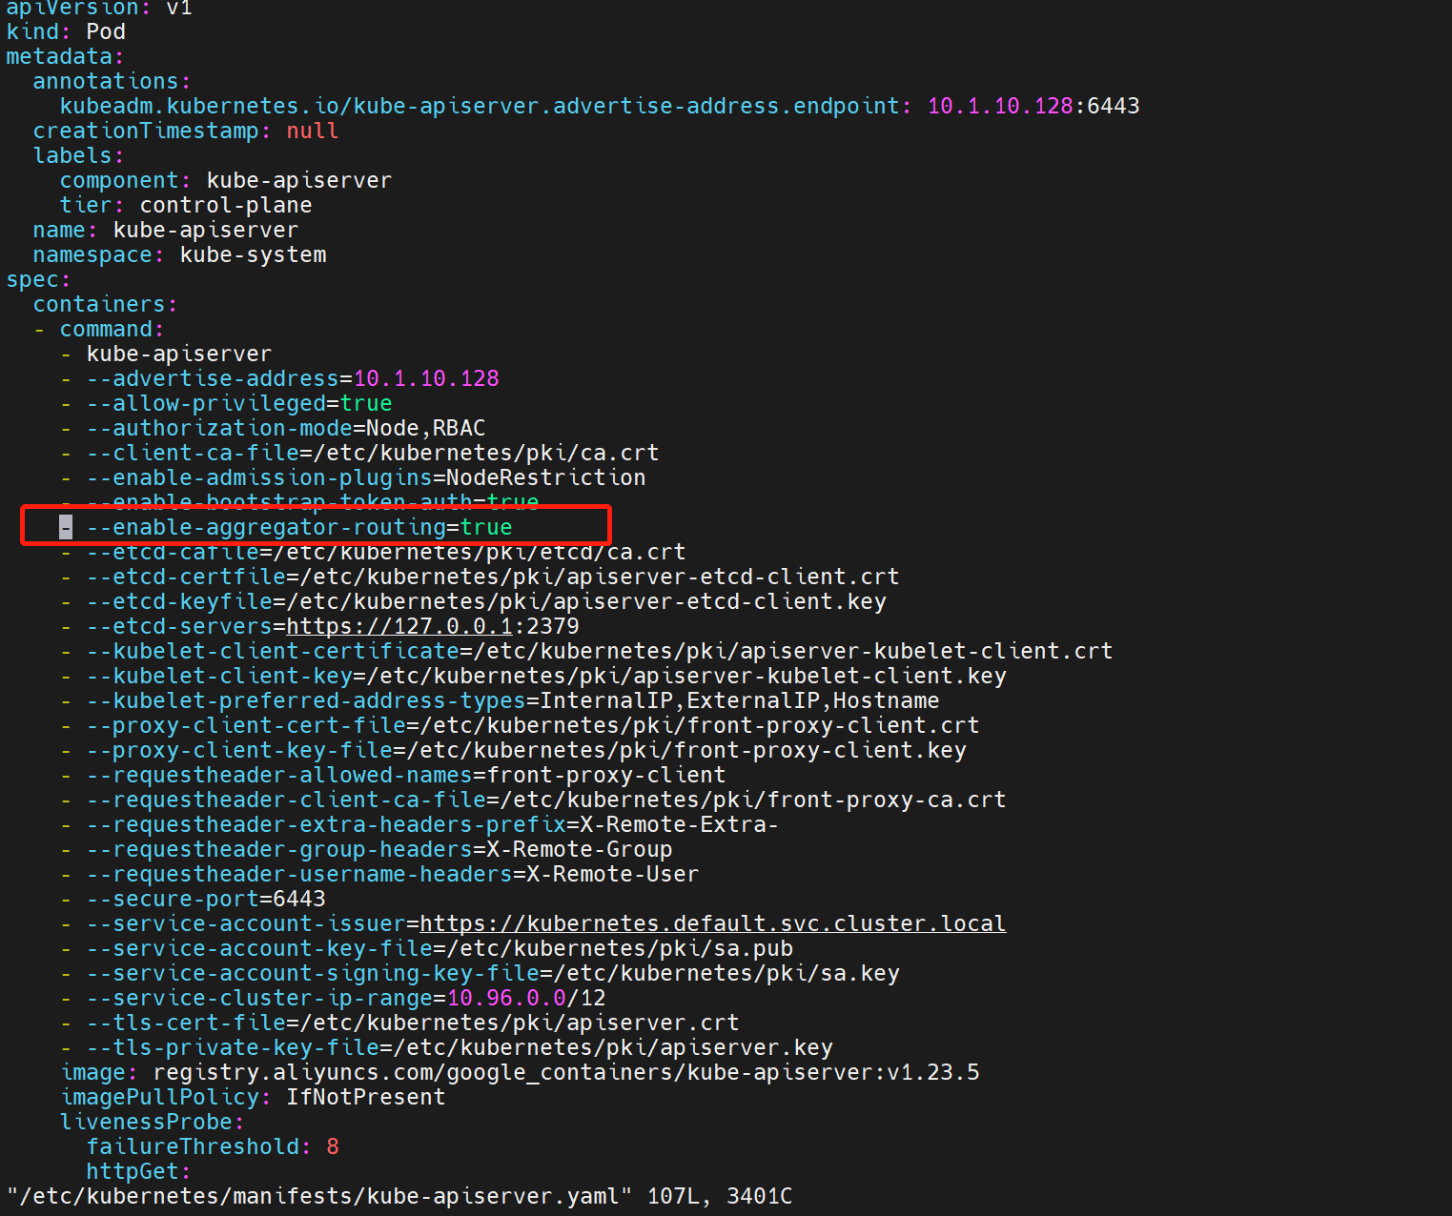Click --allow-privileged=true argument
This screenshot has height=1216, width=1452.
239,403
